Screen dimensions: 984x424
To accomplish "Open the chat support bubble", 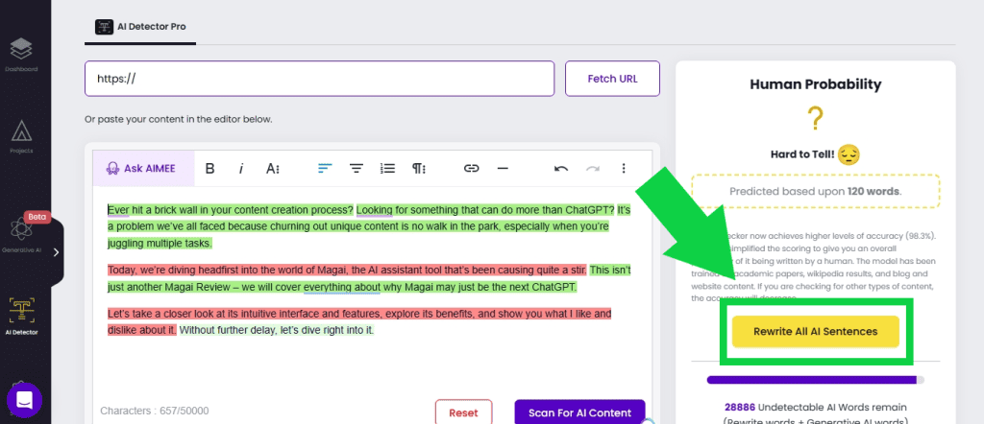I will pyautogui.click(x=24, y=400).
